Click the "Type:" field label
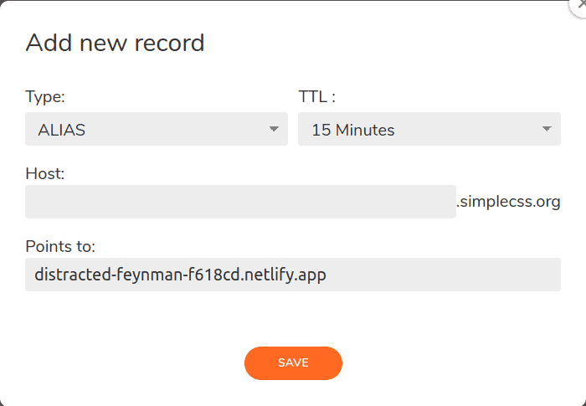 click(x=45, y=97)
